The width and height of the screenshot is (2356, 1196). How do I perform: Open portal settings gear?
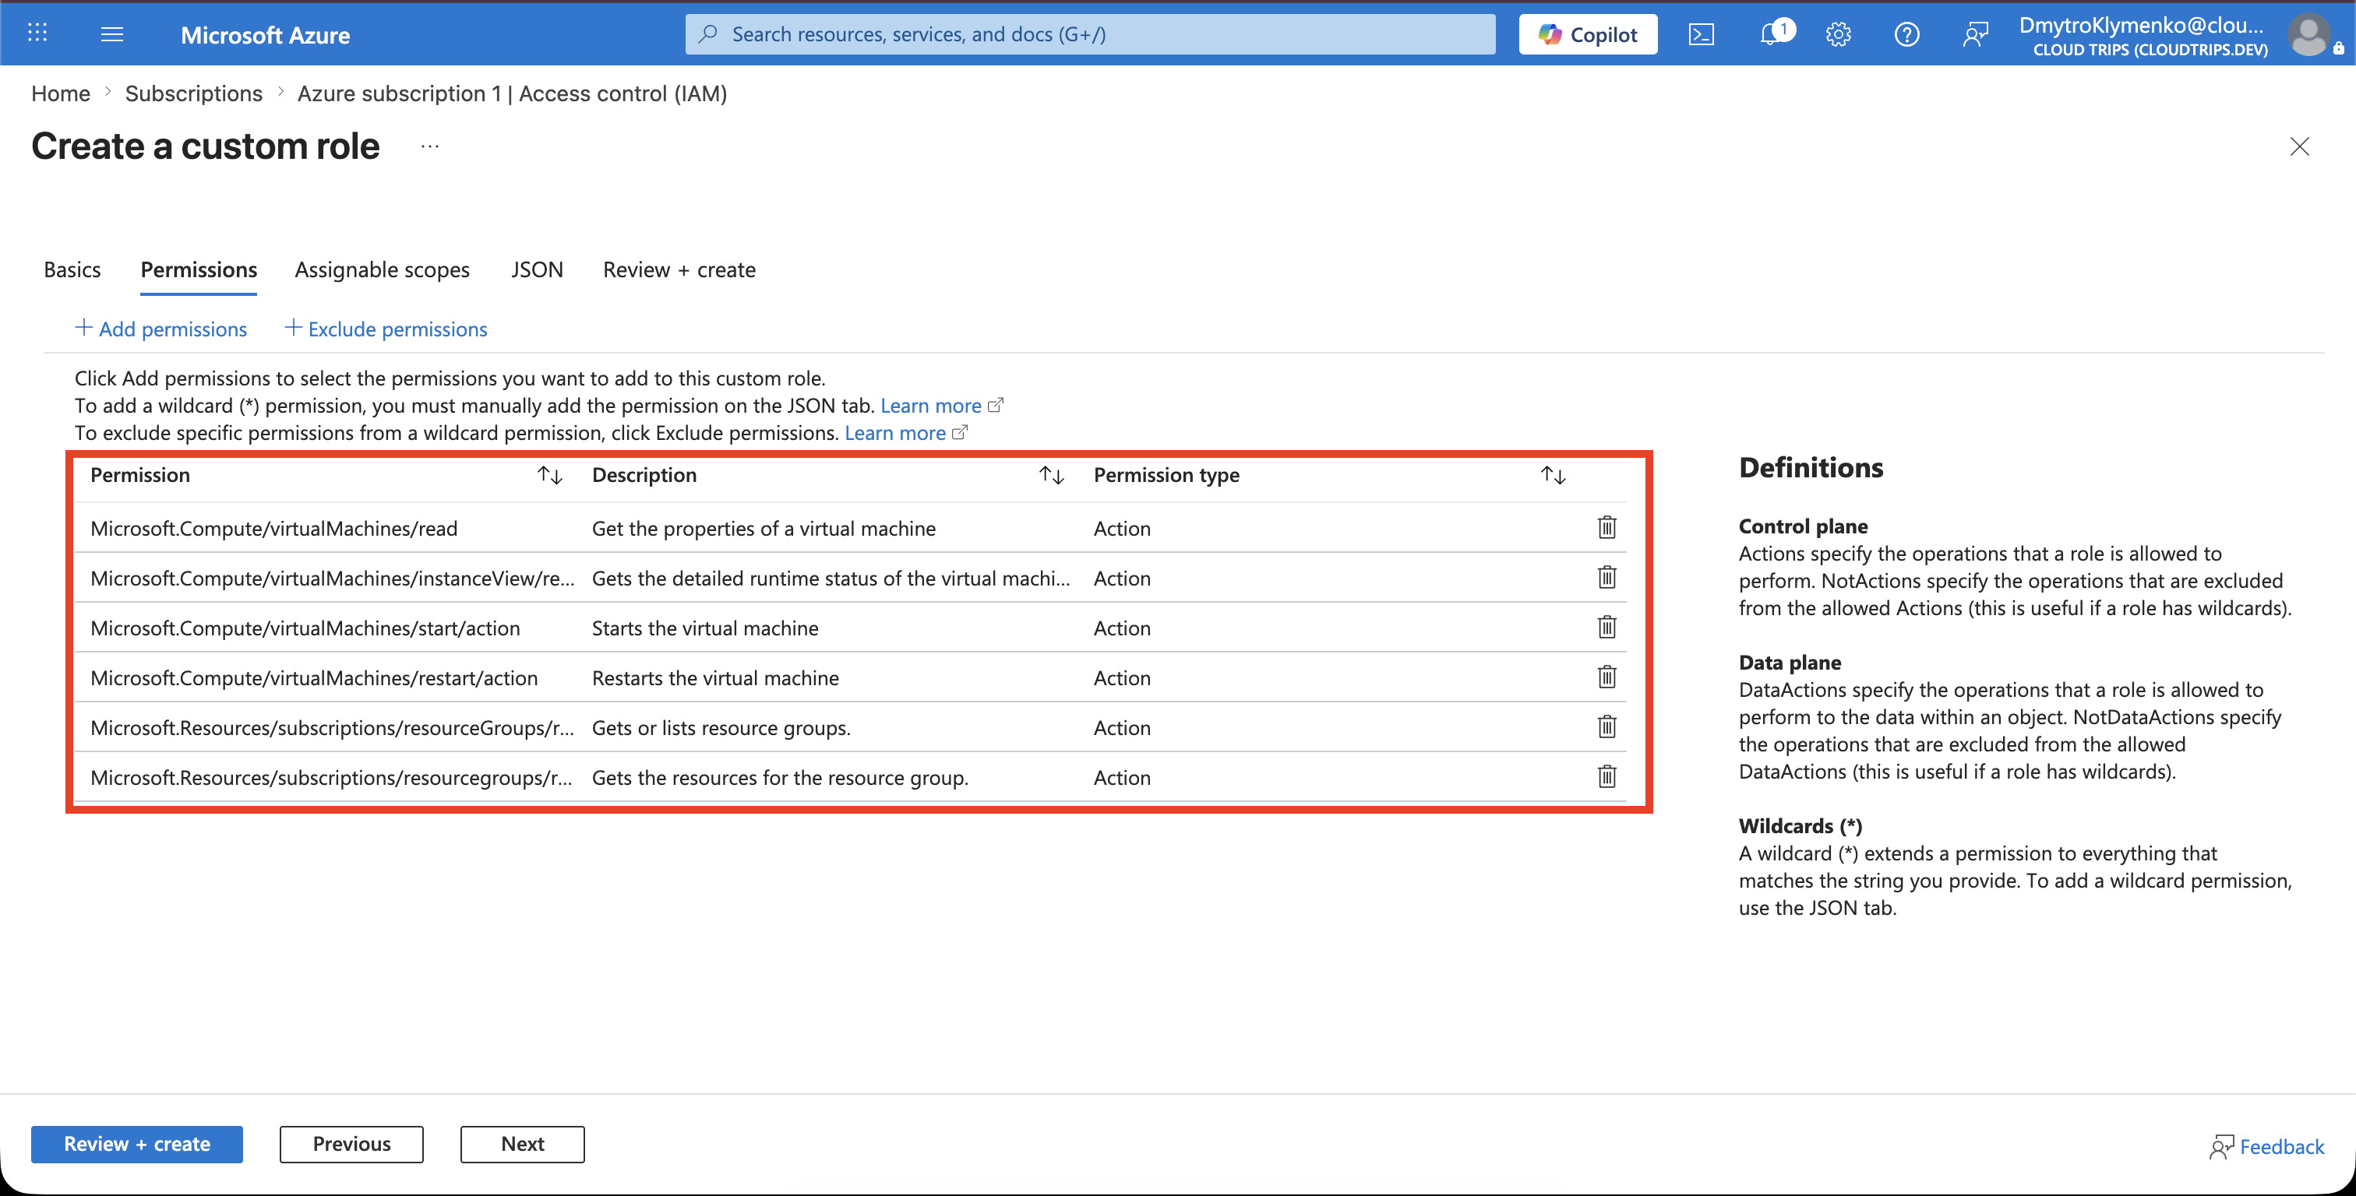click(1839, 35)
